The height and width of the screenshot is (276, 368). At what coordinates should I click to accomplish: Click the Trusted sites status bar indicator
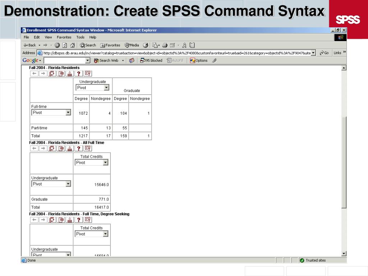[313, 260]
